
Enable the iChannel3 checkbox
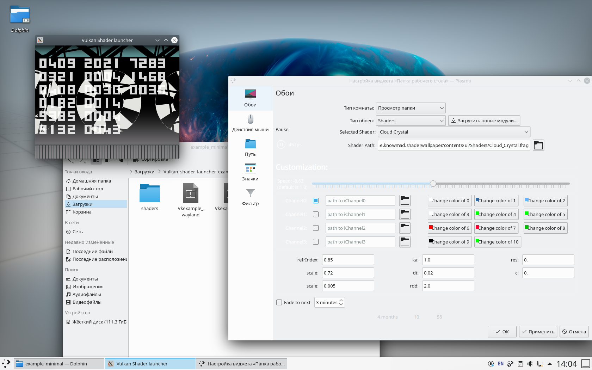[316, 242]
